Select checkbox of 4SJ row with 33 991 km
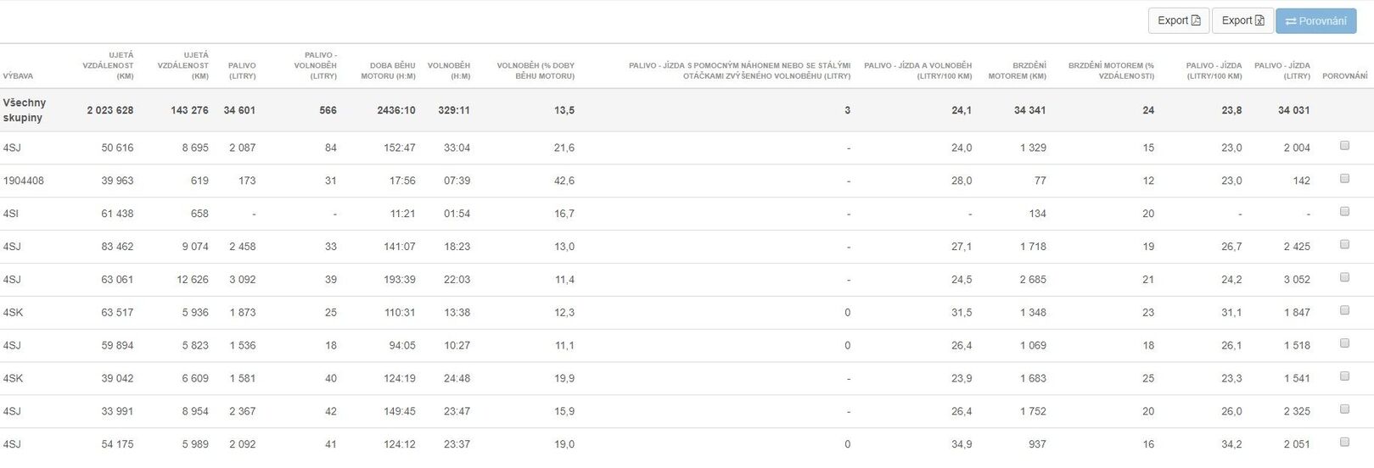 point(1344,409)
